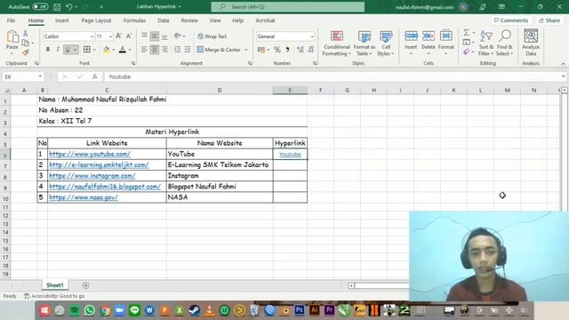Switch to the Page Layout tab

click(96, 20)
